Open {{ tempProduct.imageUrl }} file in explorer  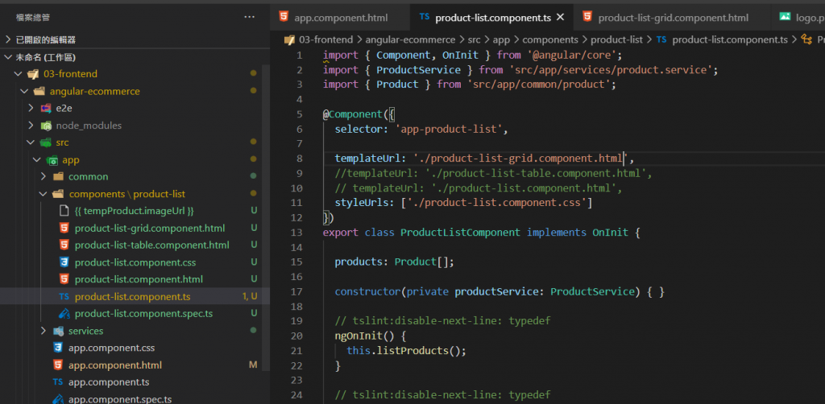[135, 211]
